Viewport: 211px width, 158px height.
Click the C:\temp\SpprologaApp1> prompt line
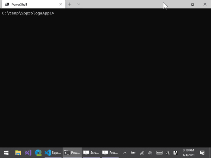28,13
